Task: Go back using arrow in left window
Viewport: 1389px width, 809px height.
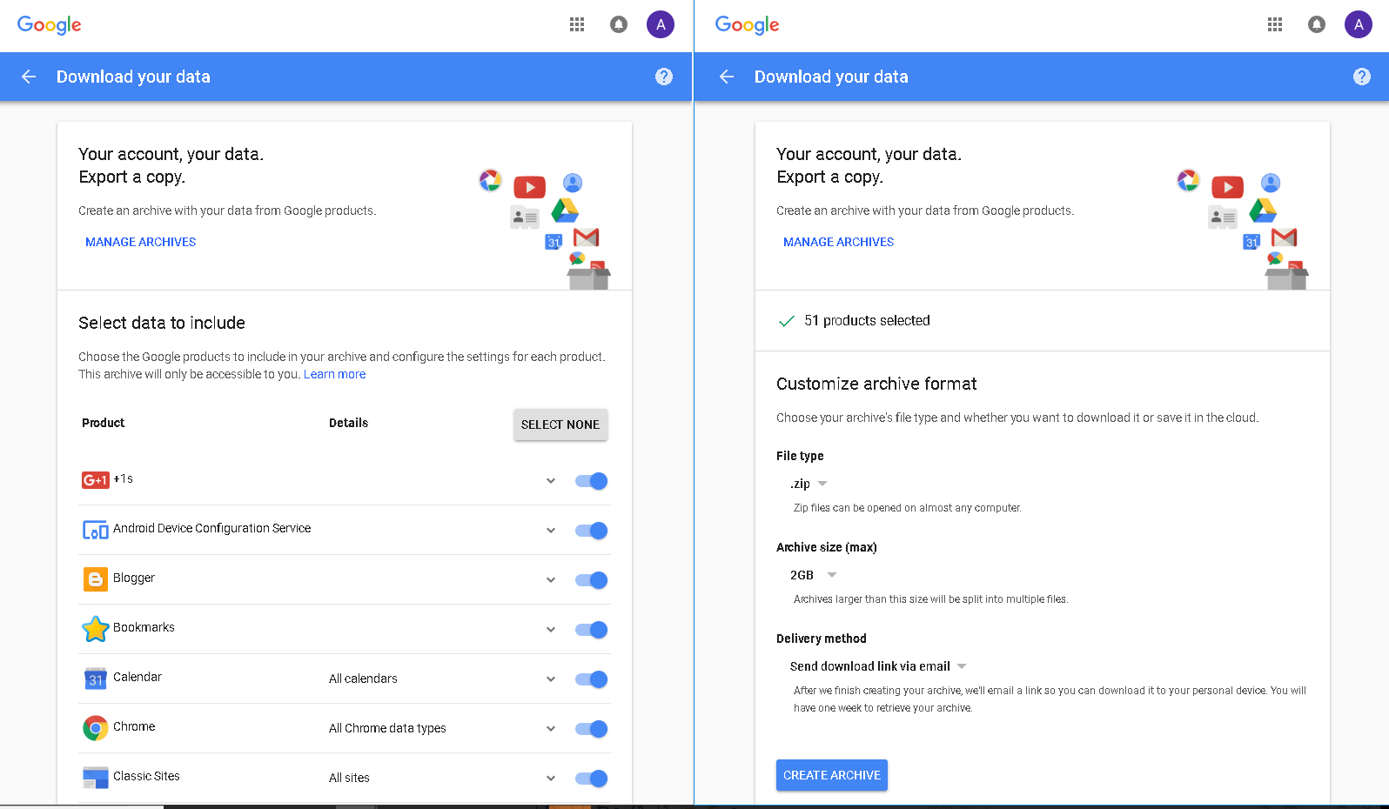Action: tap(29, 77)
